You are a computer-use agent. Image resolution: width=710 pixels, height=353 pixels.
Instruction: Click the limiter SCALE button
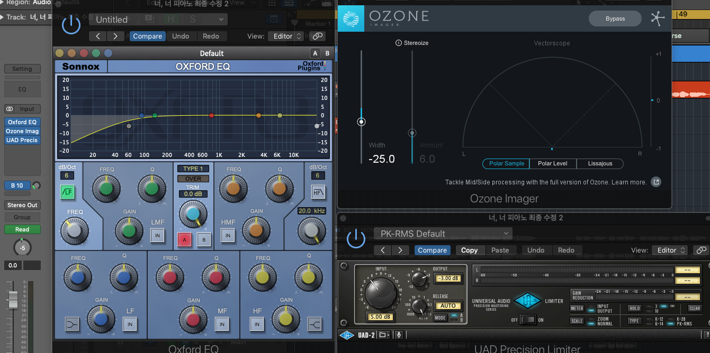(x=577, y=321)
